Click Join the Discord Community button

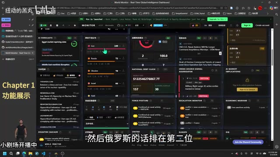click(248, 142)
